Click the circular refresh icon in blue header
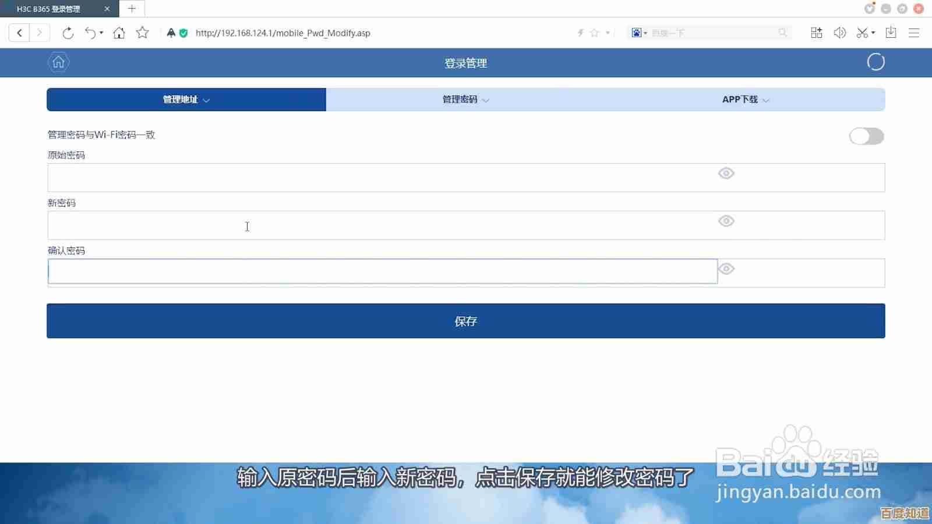 coord(875,62)
